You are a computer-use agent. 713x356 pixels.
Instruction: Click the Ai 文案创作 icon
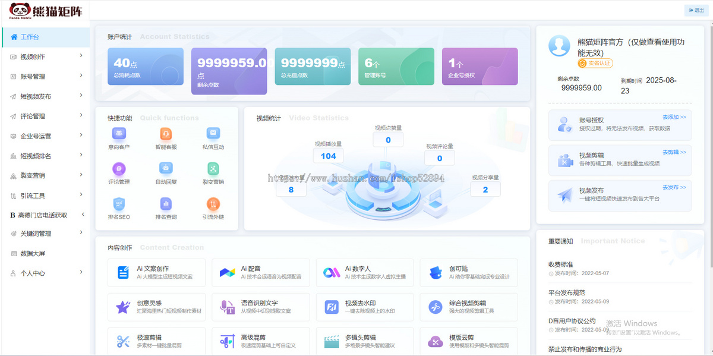124,273
